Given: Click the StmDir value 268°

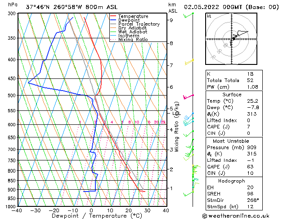Looking at the screenshot, I should (253, 200).
